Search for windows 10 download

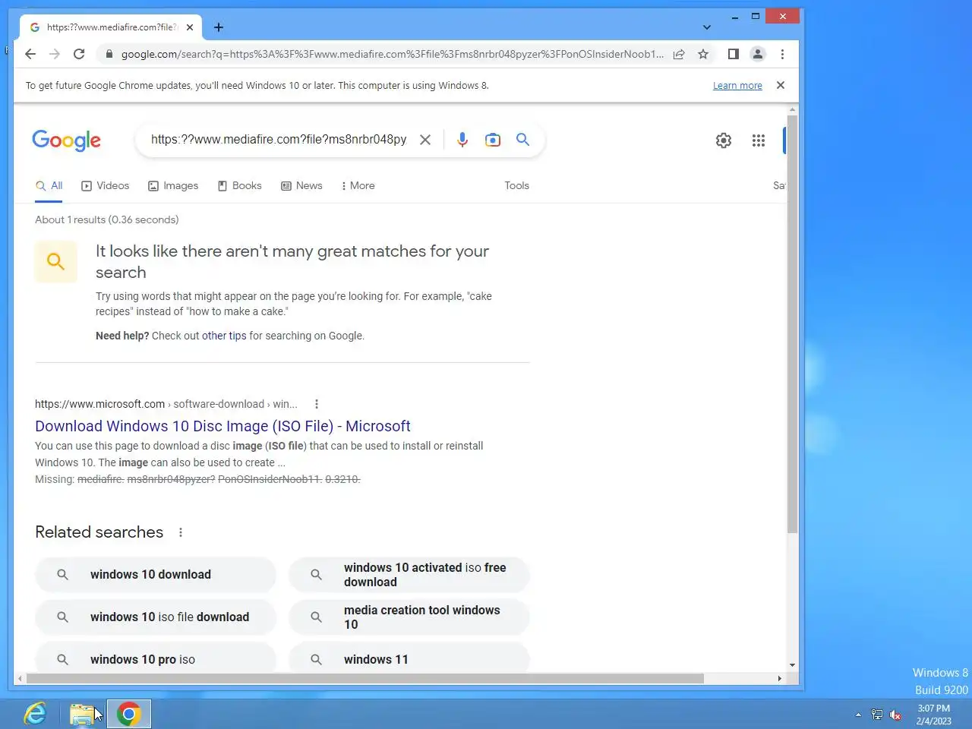point(155,575)
